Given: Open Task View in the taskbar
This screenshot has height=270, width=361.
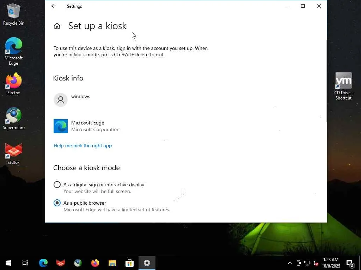Looking at the screenshot, I should tap(25, 263).
